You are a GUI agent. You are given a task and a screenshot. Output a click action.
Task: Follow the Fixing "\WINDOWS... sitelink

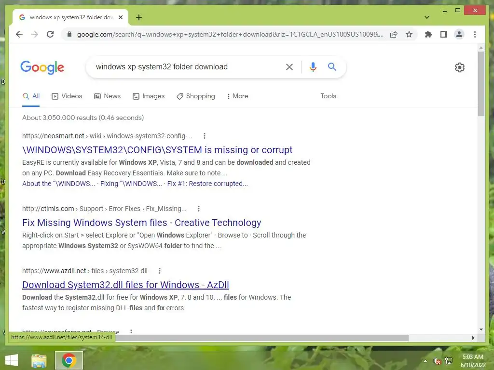pos(131,184)
